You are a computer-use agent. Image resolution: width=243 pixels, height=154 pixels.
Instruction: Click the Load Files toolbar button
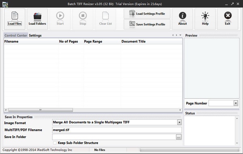pyautogui.click(x=15, y=19)
